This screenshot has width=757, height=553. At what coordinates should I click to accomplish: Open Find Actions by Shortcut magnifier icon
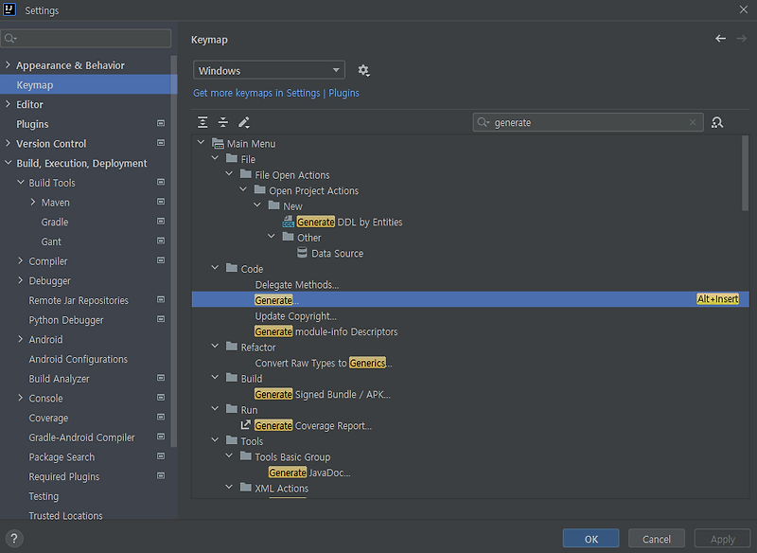click(717, 122)
